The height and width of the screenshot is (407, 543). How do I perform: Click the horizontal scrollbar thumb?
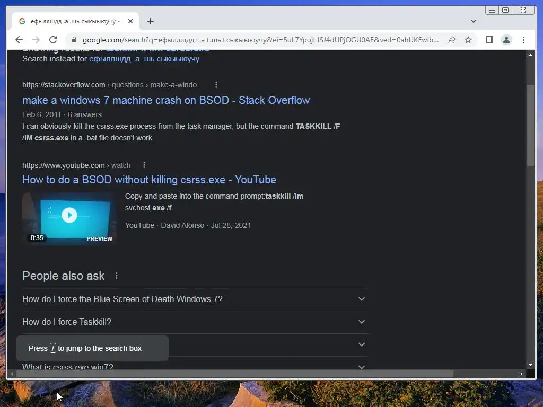pyautogui.click(x=235, y=374)
